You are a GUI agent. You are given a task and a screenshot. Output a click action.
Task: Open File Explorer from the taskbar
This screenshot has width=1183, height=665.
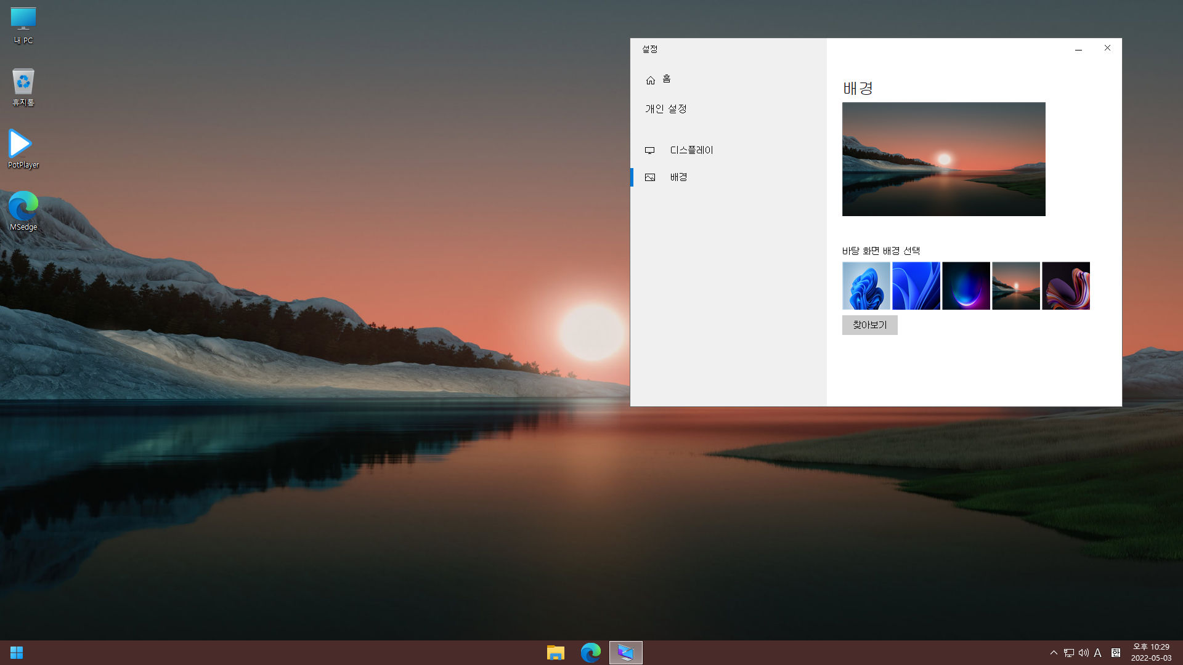coord(555,653)
